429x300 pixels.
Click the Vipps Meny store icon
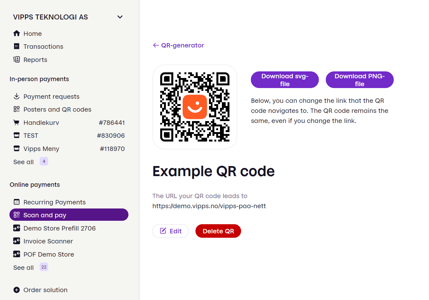click(17, 148)
